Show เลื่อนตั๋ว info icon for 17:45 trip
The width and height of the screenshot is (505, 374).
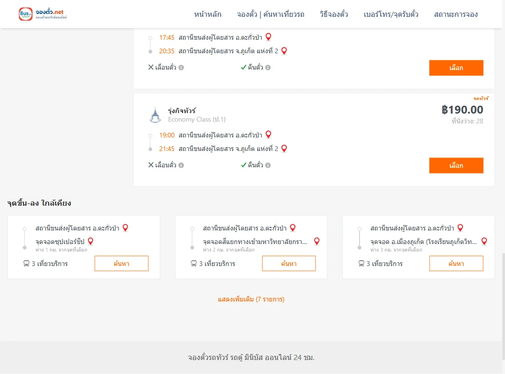click(181, 68)
